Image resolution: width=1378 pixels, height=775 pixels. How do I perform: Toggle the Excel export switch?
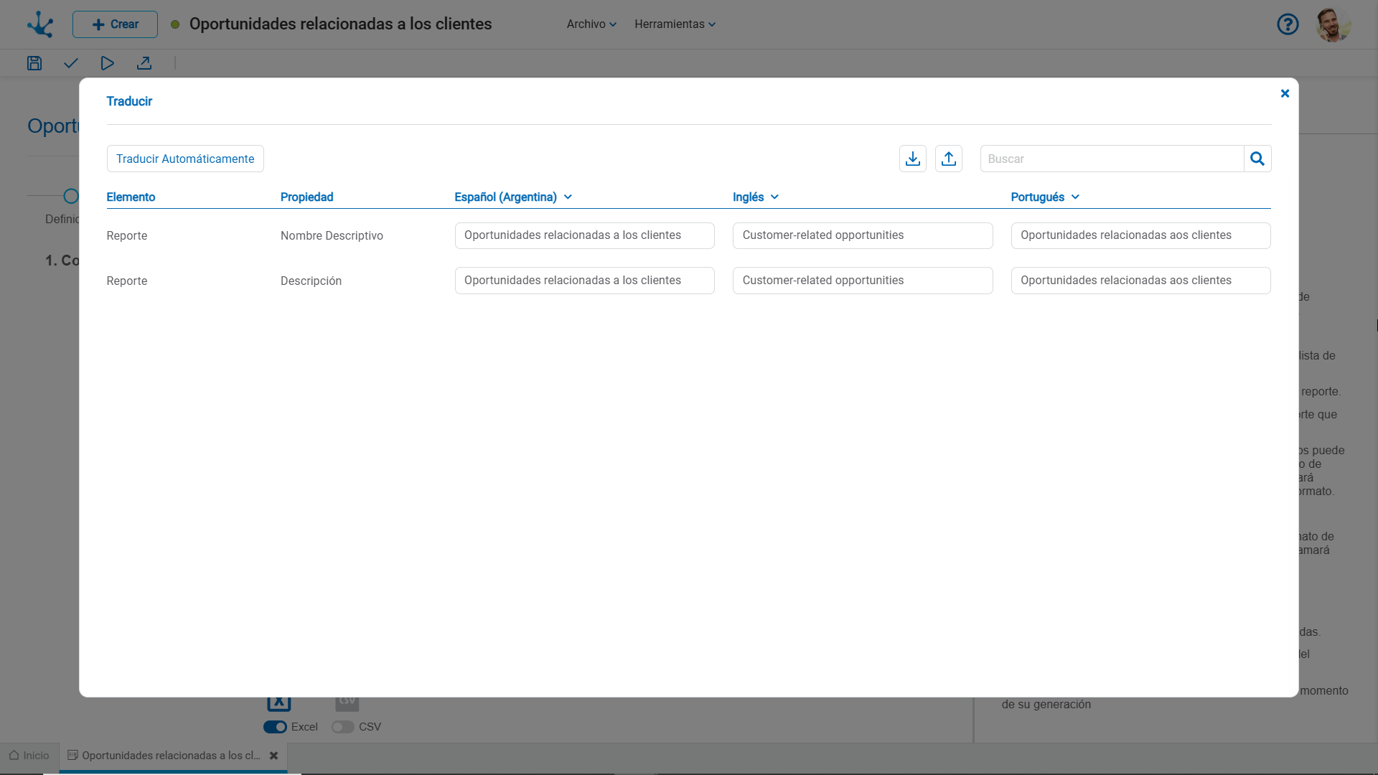275,727
